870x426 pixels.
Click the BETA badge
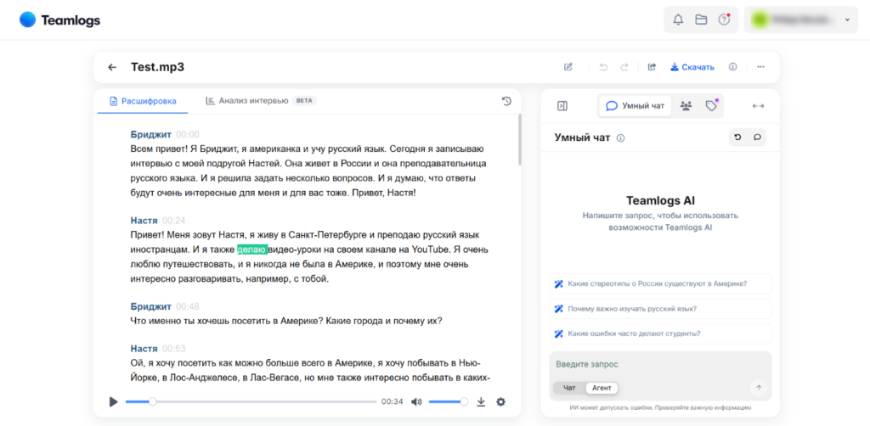pyautogui.click(x=304, y=101)
